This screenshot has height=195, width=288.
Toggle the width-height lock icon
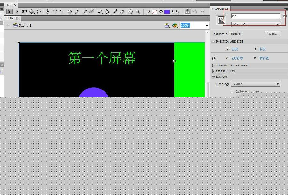pyautogui.click(x=214, y=58)
